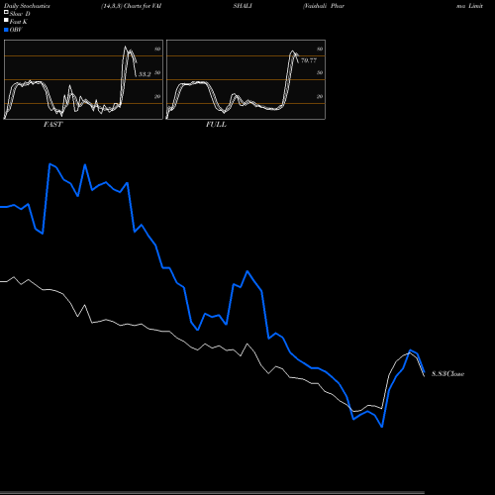Click the Slow D legend swatch
Screen dimensions: 495x495
tap(6, 12)
